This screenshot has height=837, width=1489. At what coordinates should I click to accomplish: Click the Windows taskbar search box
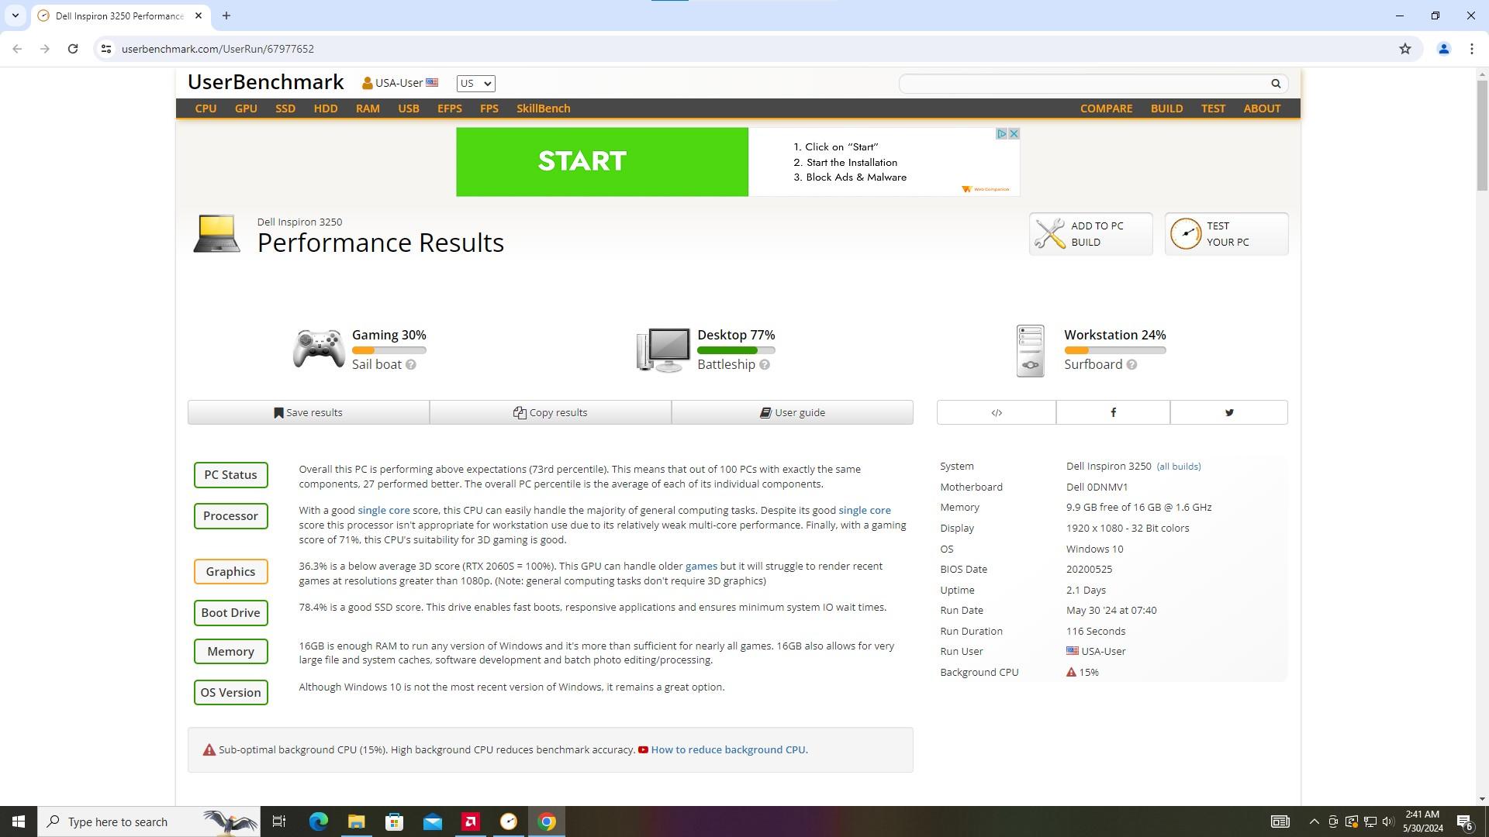(149, 821)
